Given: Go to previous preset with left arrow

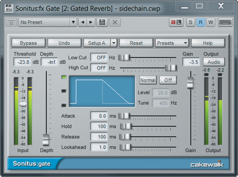Looking at the screenshot, I should tap(83, 22).
